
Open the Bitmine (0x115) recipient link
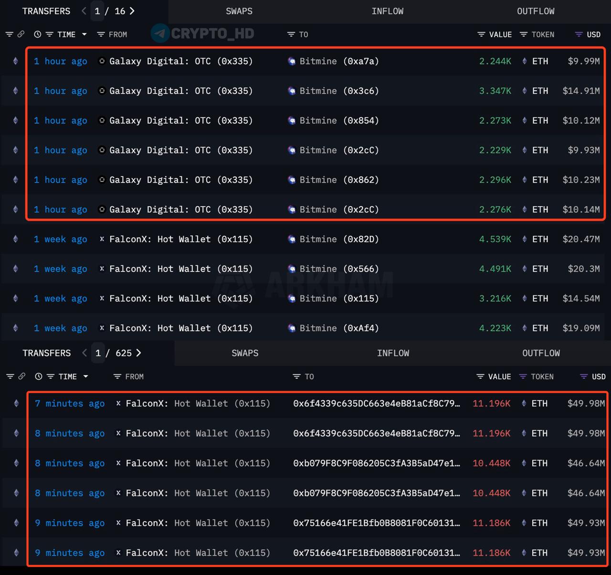pos(339,298)
